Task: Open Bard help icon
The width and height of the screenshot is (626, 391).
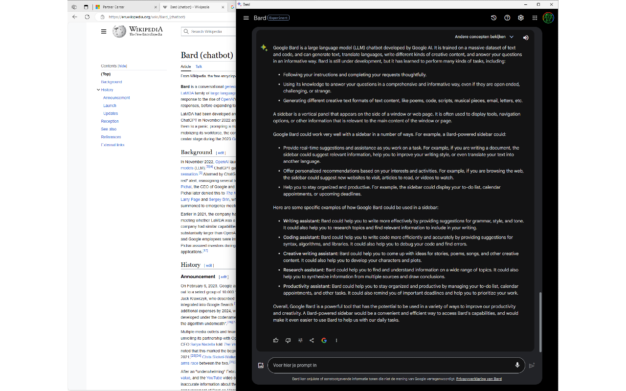Action: point(507,18)
